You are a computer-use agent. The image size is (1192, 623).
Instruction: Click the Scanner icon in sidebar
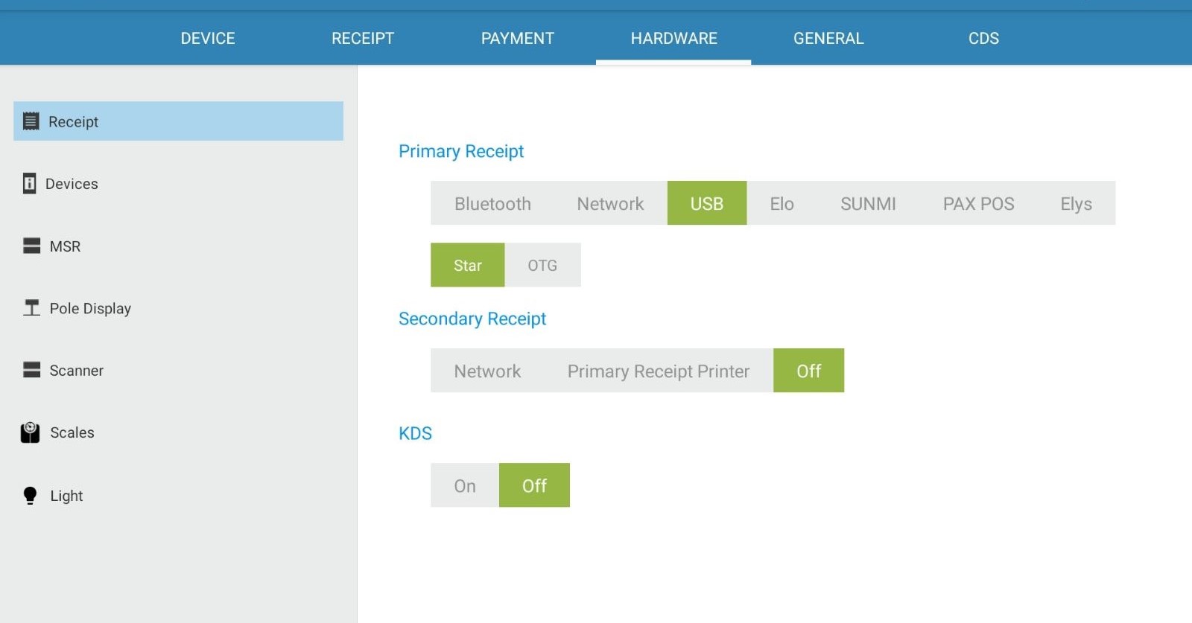point(31,370)
